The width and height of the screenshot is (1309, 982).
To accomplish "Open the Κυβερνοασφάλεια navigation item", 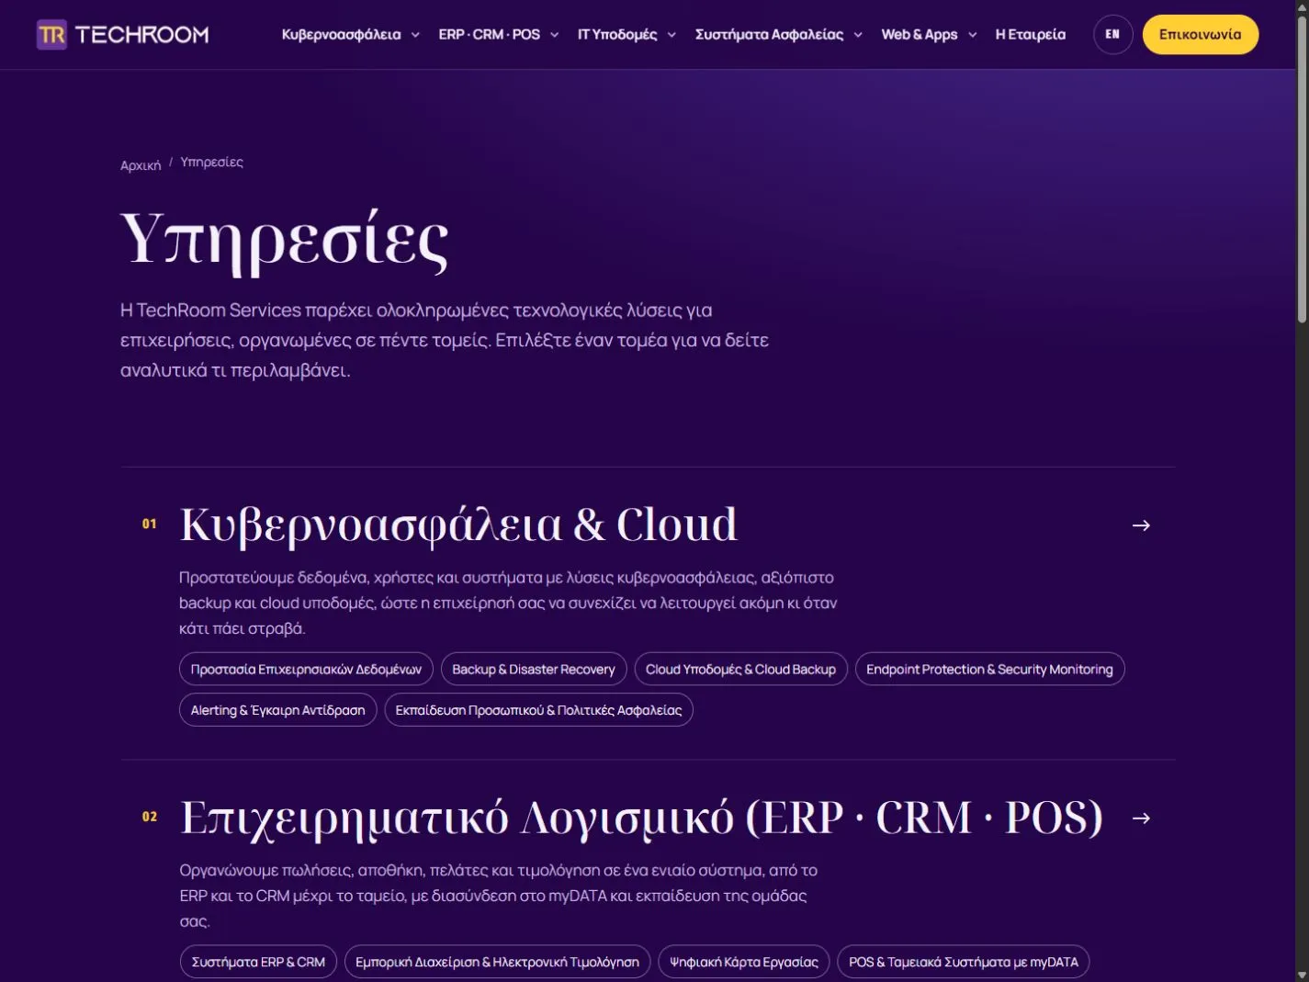I will pos(341,35).
